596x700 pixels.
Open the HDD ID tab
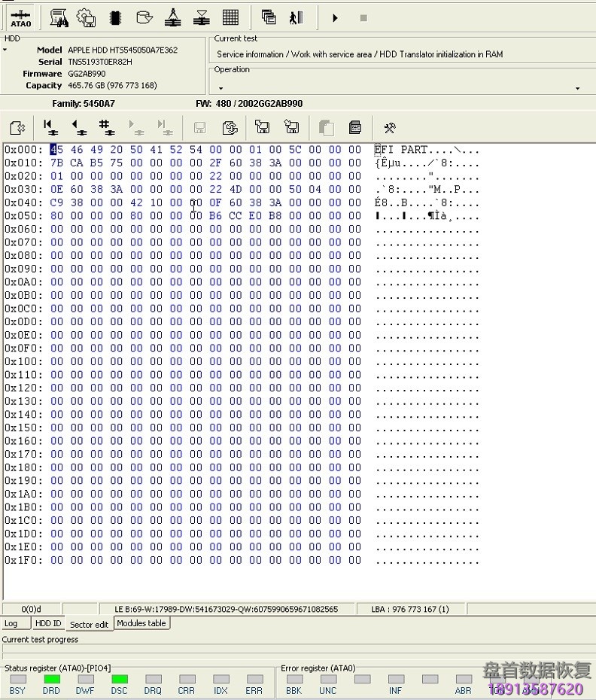coord(49,623)
